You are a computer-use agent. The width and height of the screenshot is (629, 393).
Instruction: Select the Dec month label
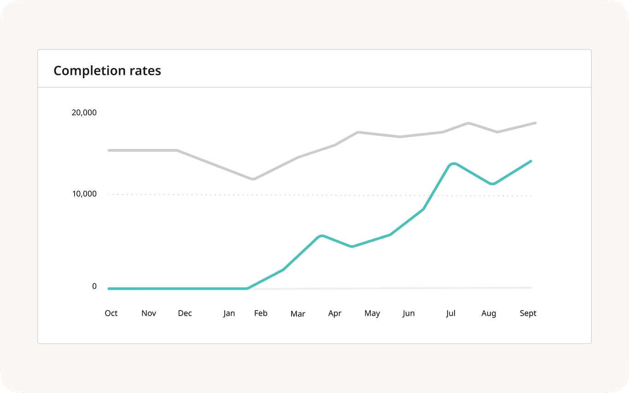[185, 313]
